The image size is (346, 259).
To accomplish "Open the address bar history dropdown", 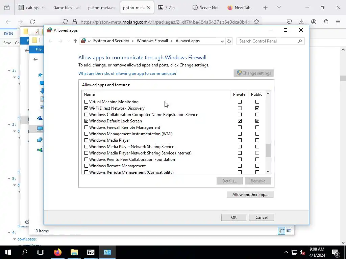I will point(222,41).
